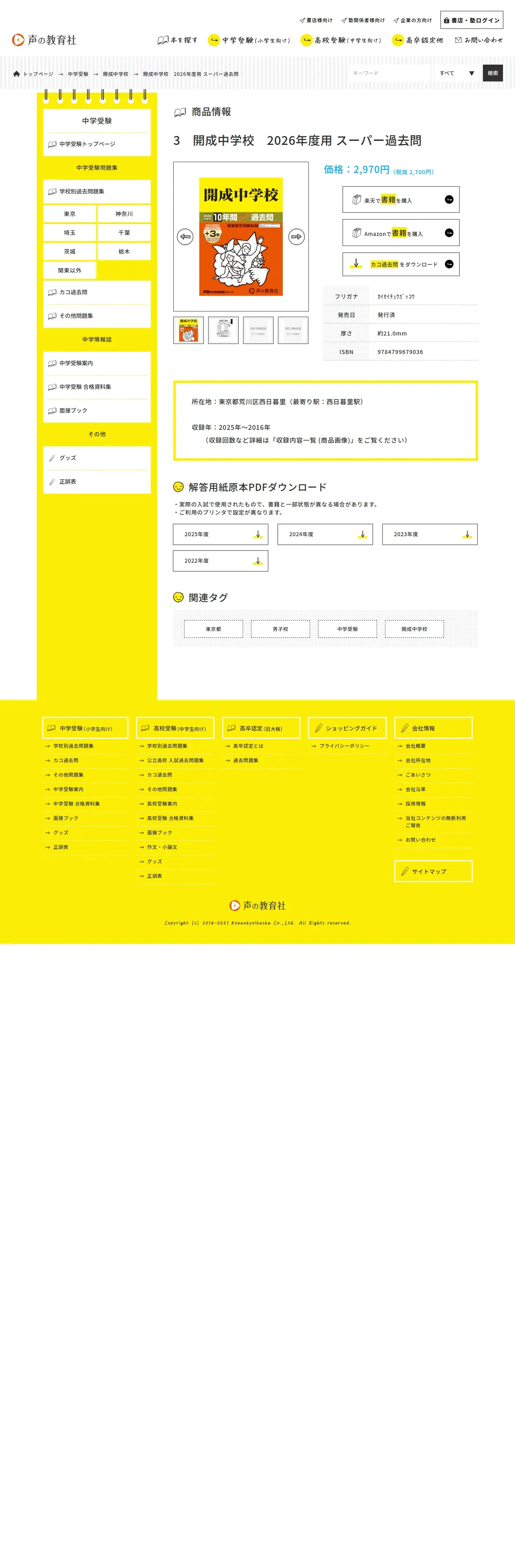Open 本を探す in main navigation
The width and height of the screenshot is (515, 1546).
[177, 40]
